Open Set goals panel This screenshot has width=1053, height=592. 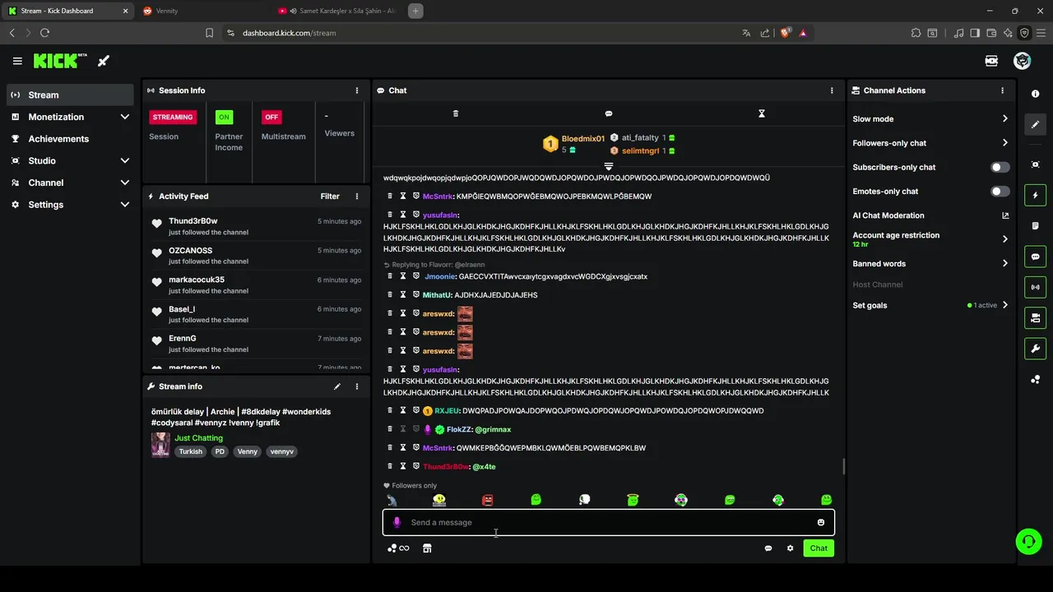[x=930, y=305]
